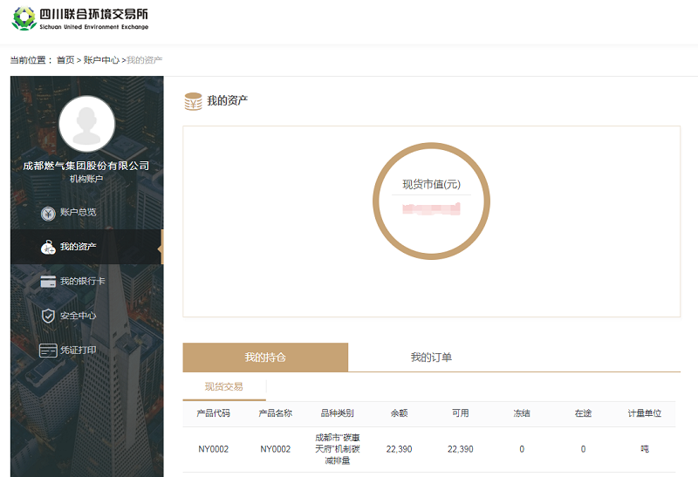Click the company name 成都燃气集团股份有限公司
Screen dimensions: 698x477
pos(86,166)
